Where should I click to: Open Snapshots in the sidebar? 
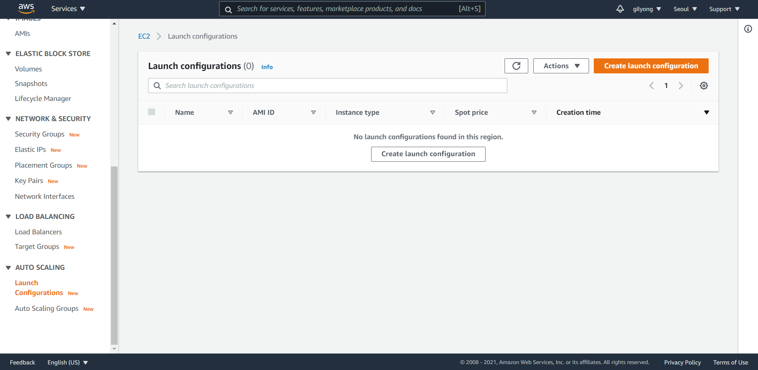tap(31, 84)
